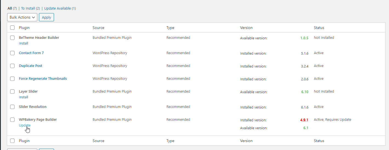The height and width of the screenshot is (150, 389).
Task: Show the All (7) plugins filter
Action: [12, 8]
